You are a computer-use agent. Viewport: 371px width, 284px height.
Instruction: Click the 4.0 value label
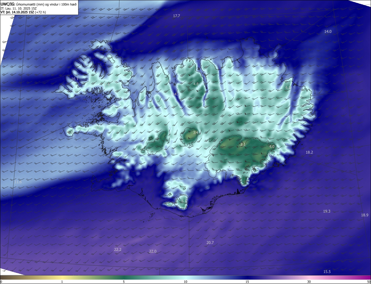tap(272, 147)
